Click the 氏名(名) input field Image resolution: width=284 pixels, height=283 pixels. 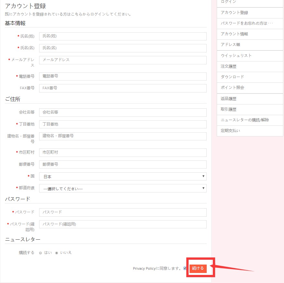click(123, 48)
